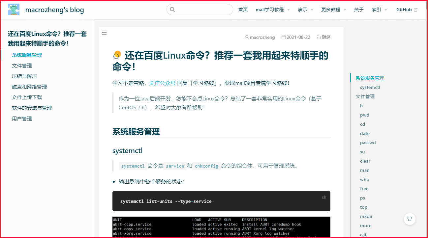Image resolution: width=428 pixels, height=238 pixels.
Task: Click the systemctl list-units code block
Action: tap(221, 201)
